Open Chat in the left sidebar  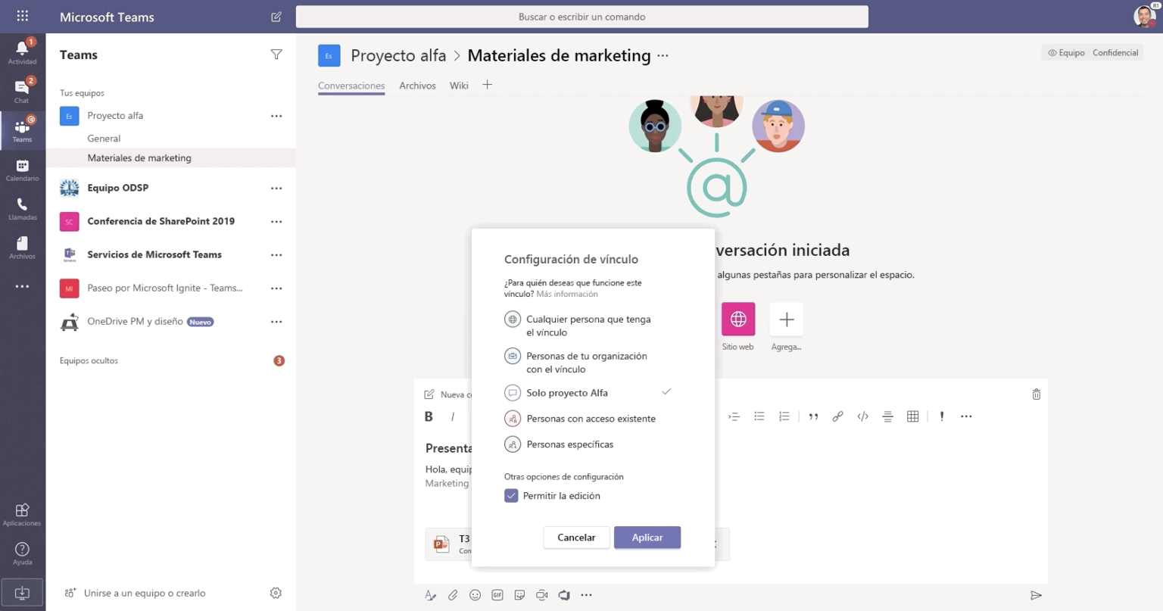[x=22, y=91]
